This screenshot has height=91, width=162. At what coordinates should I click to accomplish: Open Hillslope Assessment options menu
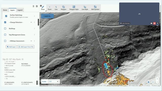tap(34, 41)
